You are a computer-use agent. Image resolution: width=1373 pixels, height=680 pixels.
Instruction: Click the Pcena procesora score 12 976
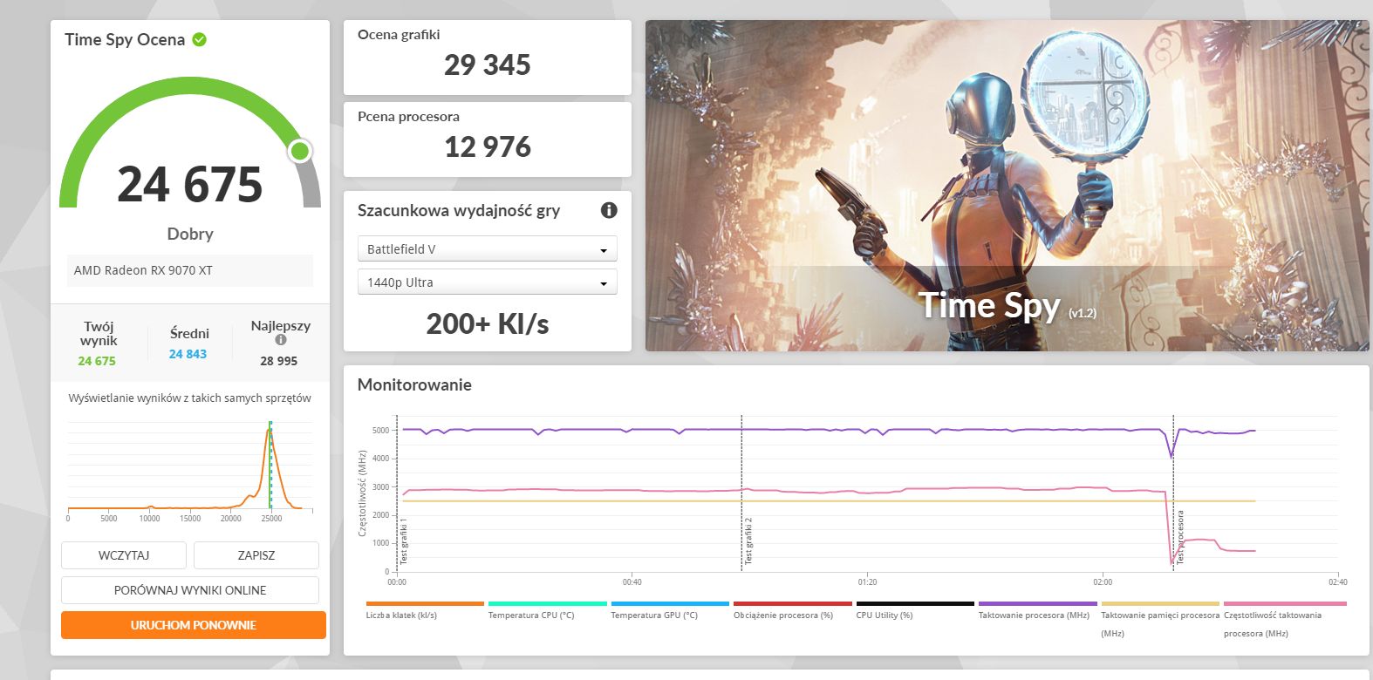(x=488, y=146)
